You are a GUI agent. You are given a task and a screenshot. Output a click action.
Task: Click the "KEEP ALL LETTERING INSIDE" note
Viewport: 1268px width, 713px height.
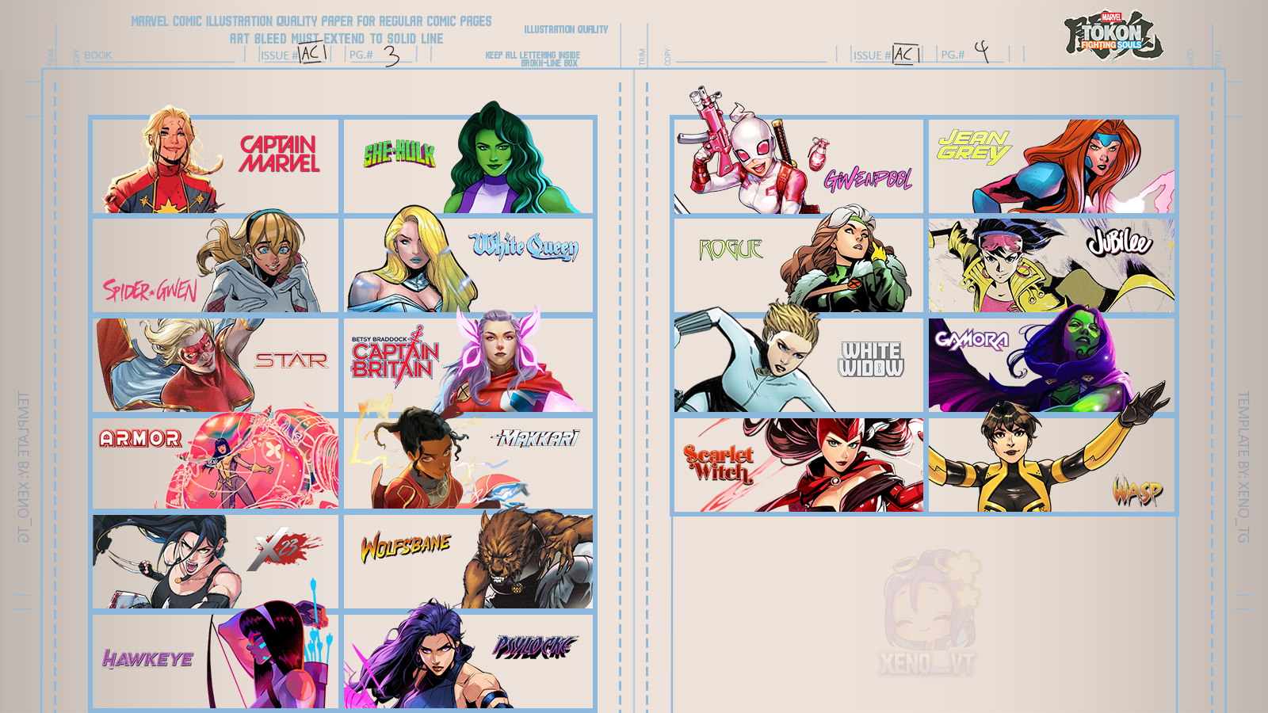(x=533, y=55)
